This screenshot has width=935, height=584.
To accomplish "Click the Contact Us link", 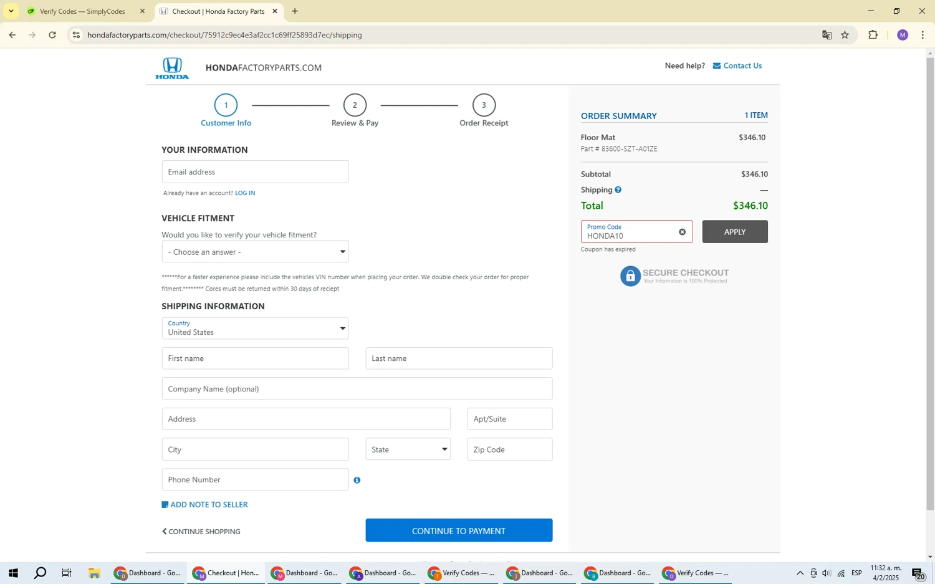I will [742, 66].
